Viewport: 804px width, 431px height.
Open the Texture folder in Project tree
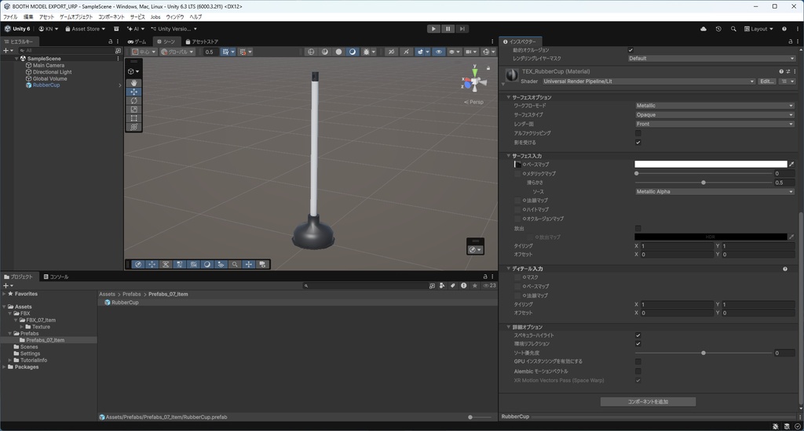pyautogui.click(x=41, y=327)
